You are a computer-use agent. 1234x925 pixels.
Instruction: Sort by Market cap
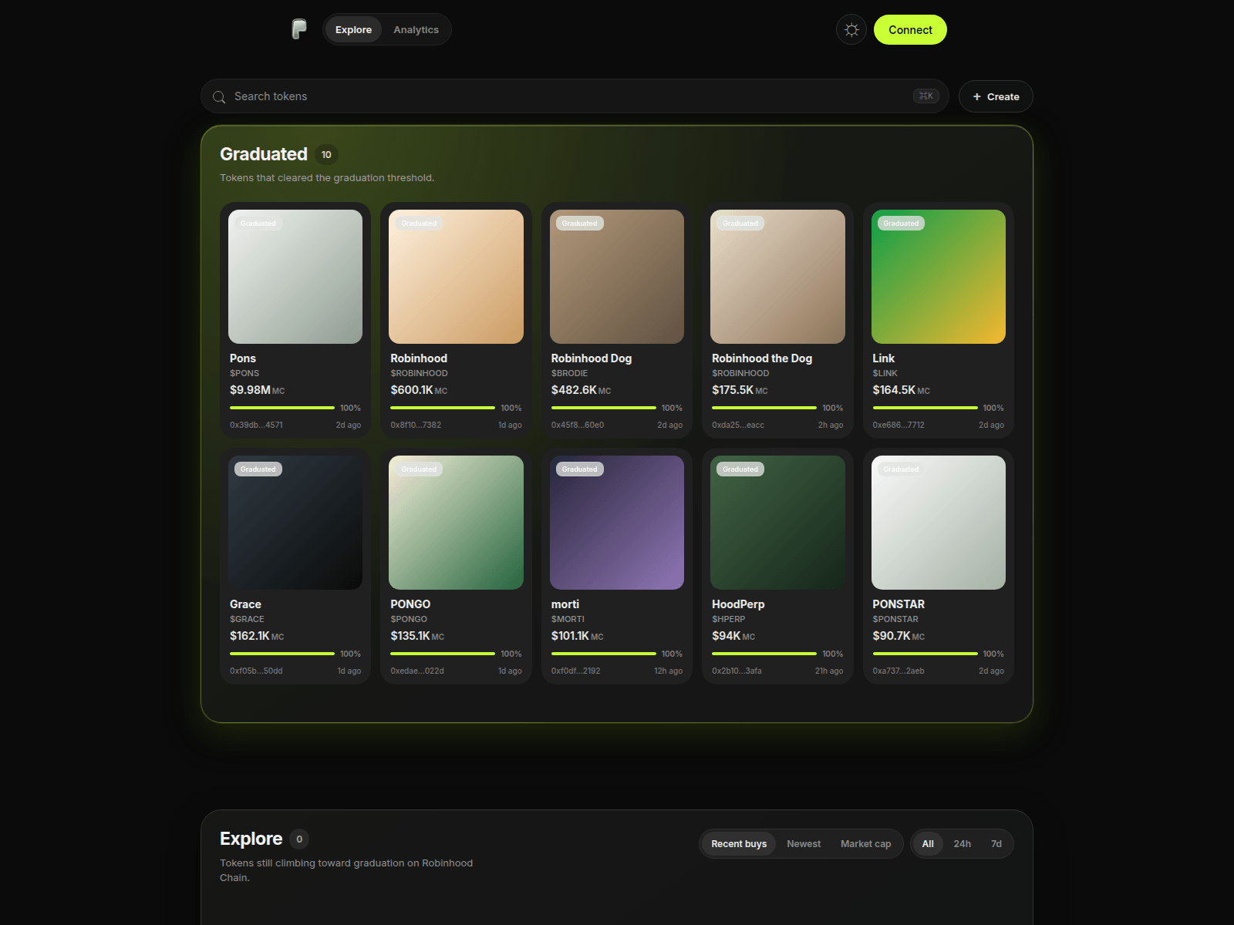coord(865,844)
